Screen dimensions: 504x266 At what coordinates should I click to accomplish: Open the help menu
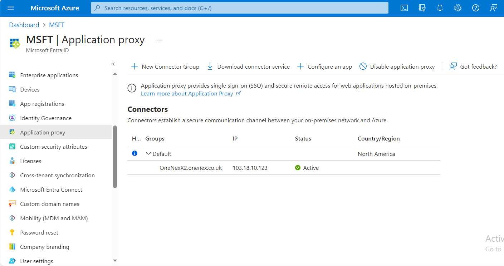[x=475, y=8]
